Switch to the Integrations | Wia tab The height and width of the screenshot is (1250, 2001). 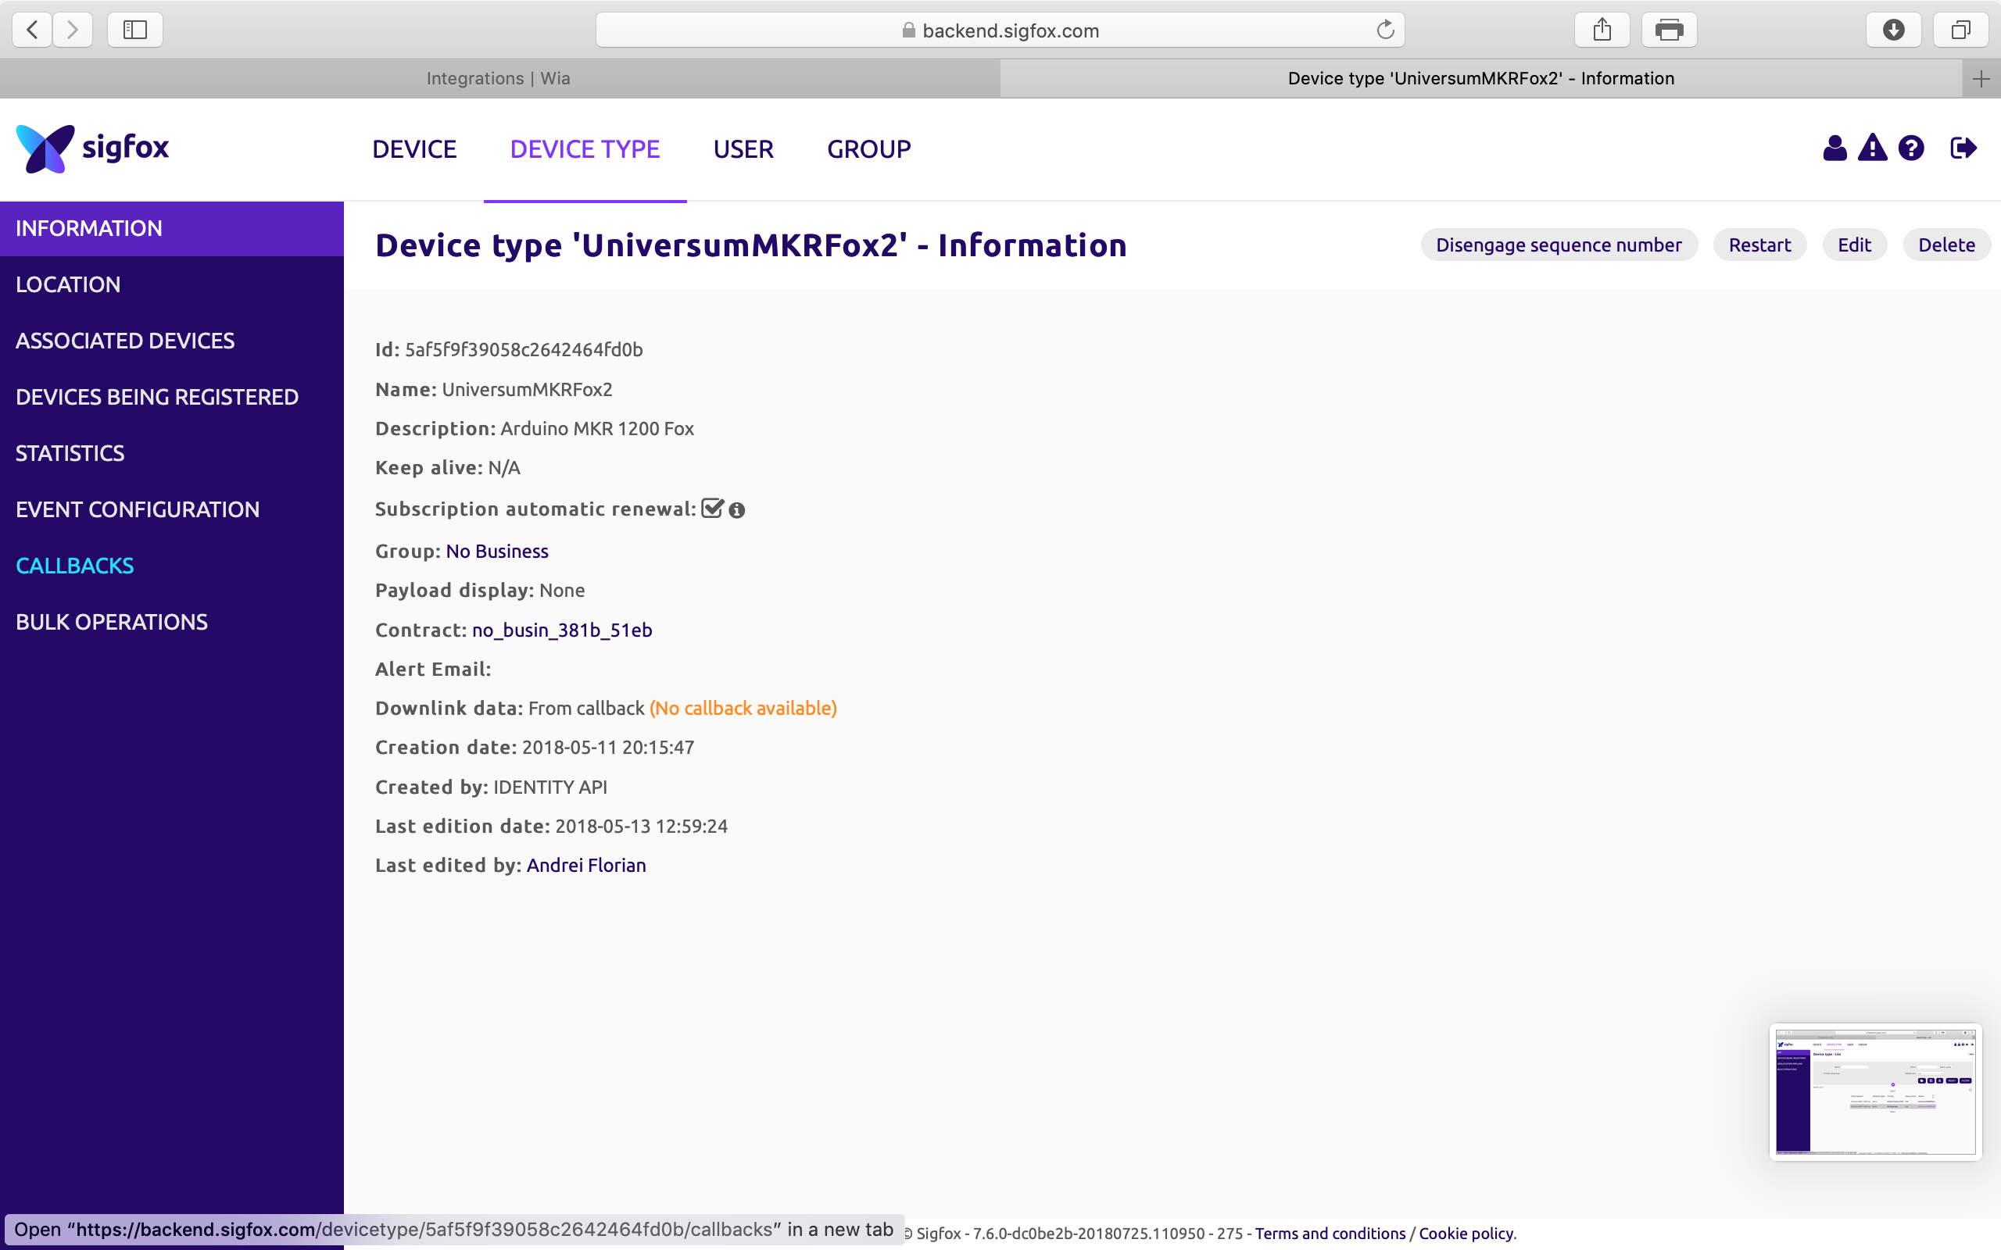(499, 79)
